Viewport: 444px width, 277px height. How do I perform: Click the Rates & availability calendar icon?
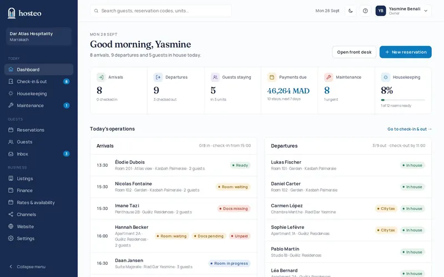pyautogui.click(x=11, y=202)
